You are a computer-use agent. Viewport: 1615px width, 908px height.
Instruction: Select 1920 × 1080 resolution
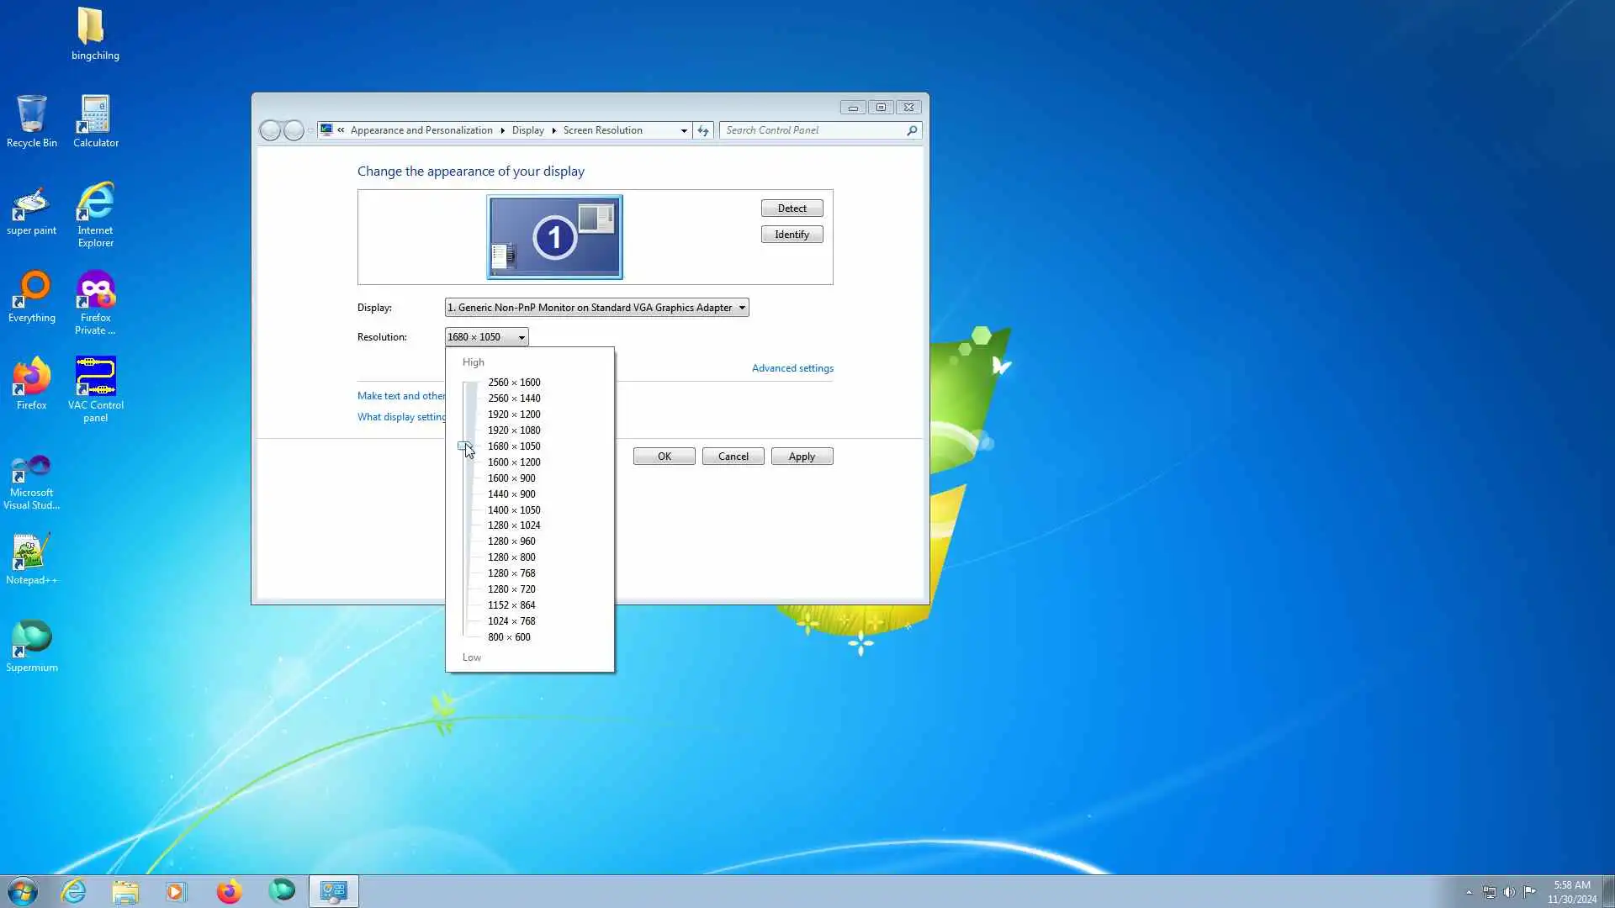point(514,430)
